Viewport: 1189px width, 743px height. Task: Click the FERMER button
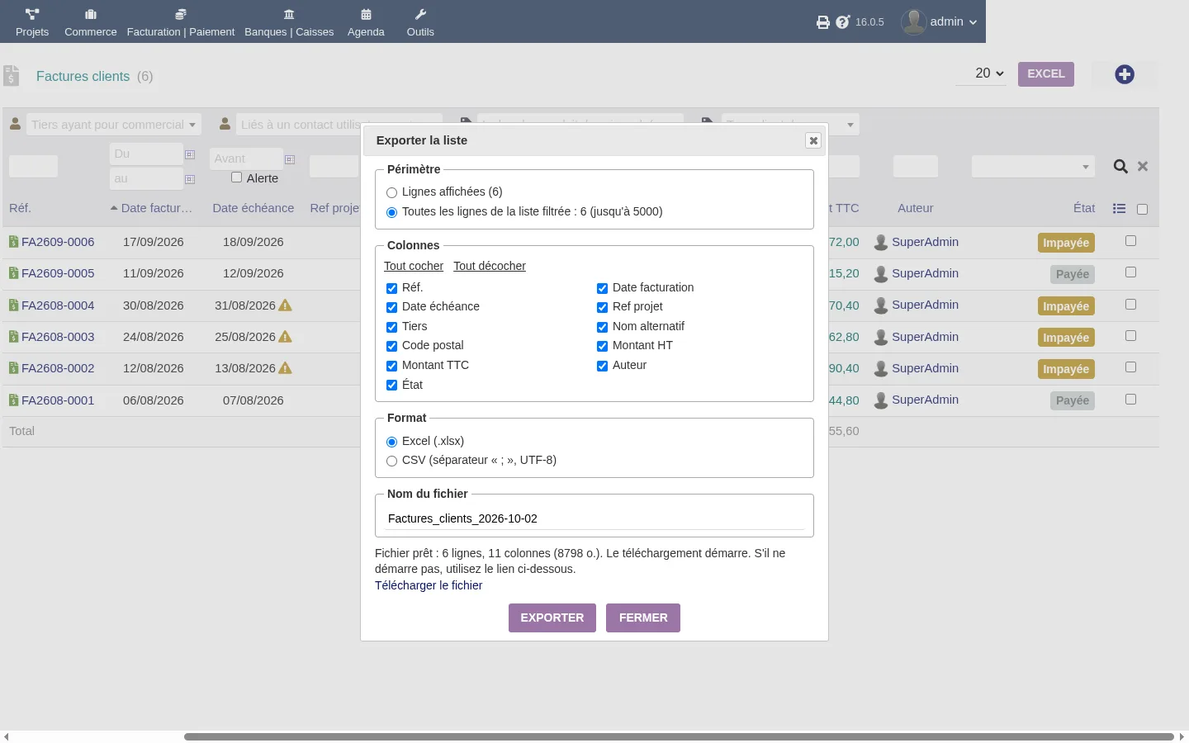point(643,618)
